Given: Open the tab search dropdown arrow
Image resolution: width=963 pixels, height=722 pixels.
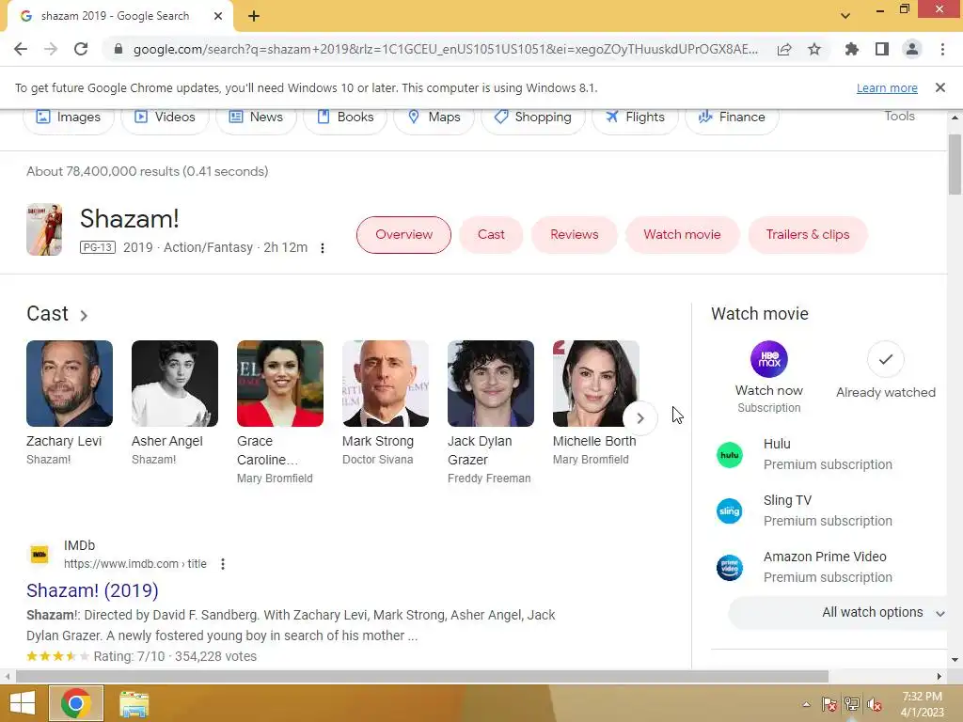Looking at the screenshot, I should tap(845, 16).
